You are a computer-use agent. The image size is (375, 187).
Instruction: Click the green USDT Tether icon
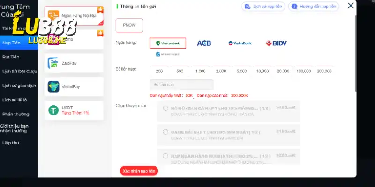click(53, 110)
